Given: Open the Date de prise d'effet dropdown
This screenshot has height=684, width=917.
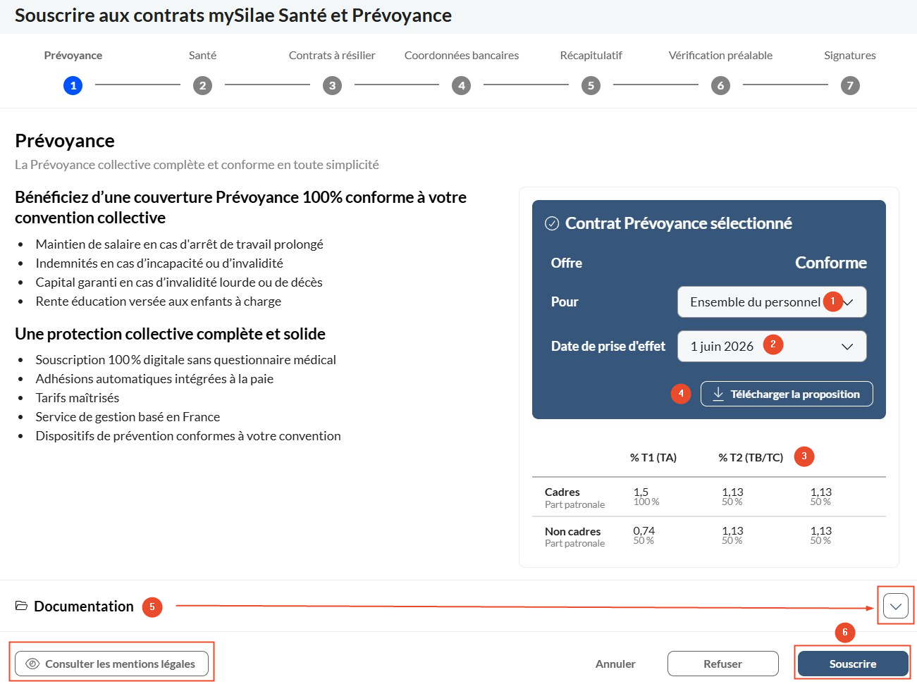Looking at the screenshot, I should [x=772, y=347].
